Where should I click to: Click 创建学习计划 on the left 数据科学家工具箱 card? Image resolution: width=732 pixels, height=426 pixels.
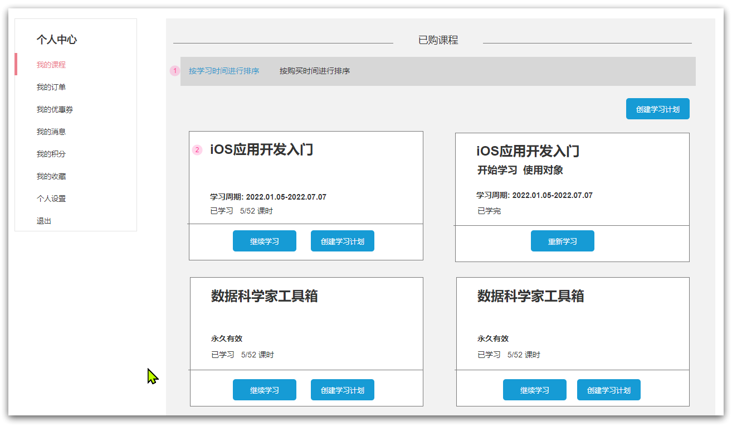(x=343, y=390)
